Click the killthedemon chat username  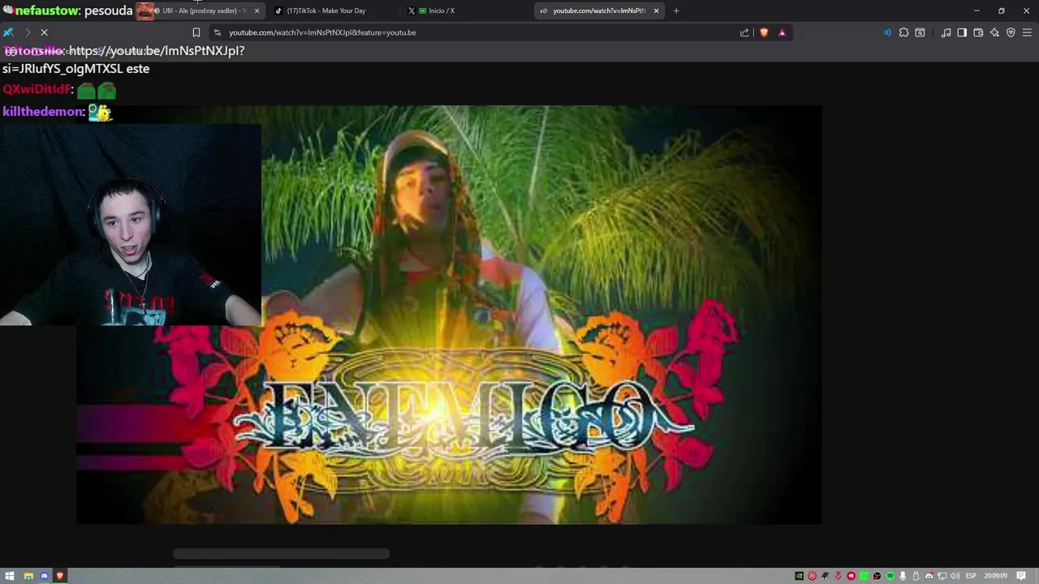click(43, 112)
